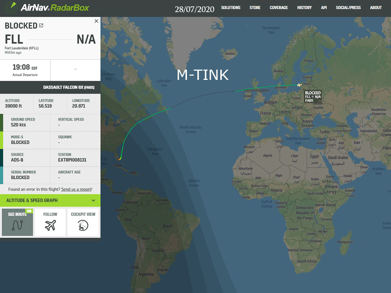Open the API menu item
This screenshot has height=293, width=391.
[324, 8]
